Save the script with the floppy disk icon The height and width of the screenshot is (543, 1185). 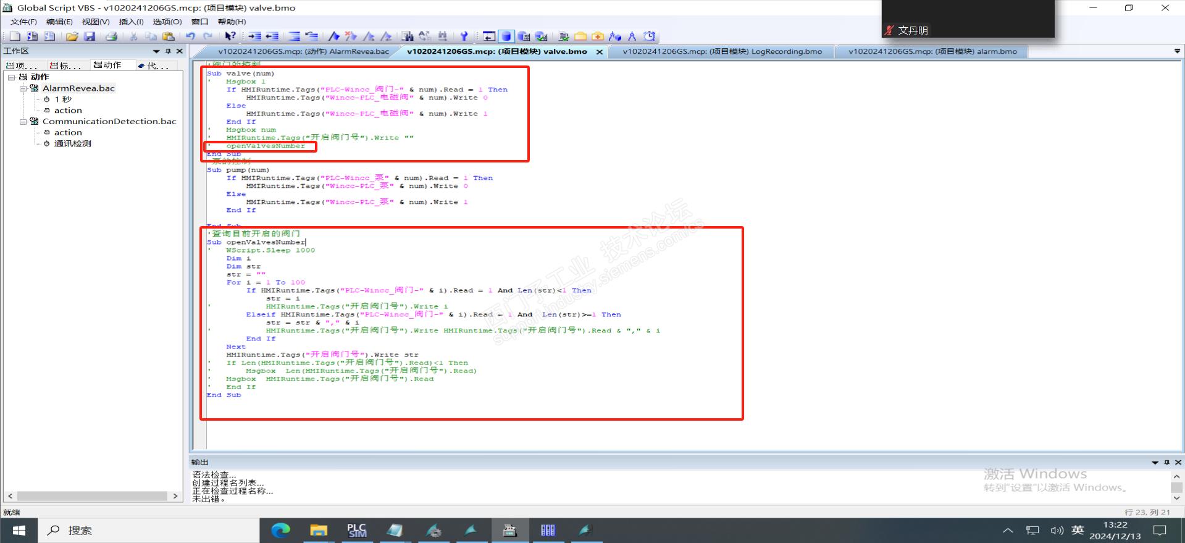point(90,36)
